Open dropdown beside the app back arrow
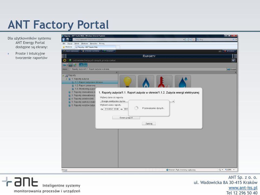260x195 pixels. 67,65
